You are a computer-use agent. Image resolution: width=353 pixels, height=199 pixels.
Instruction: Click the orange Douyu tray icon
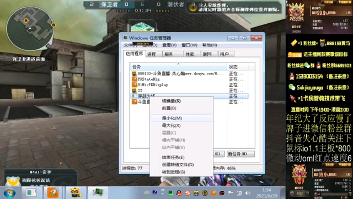(x=213, y=193)
